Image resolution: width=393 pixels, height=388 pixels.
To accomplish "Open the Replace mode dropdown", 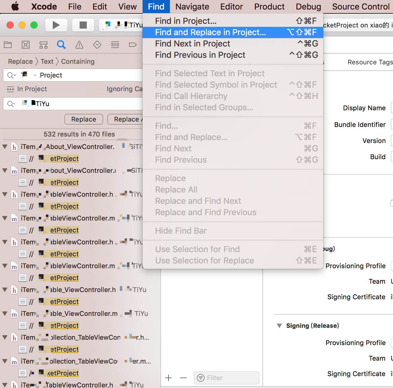I will [x=20, y=61].
